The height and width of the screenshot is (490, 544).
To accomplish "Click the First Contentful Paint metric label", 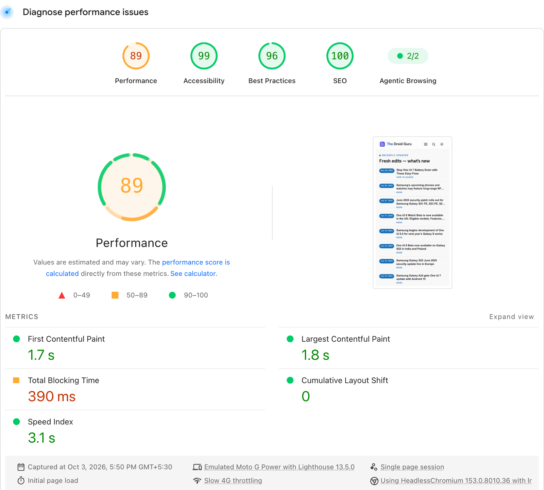I will tap(66, 339).
